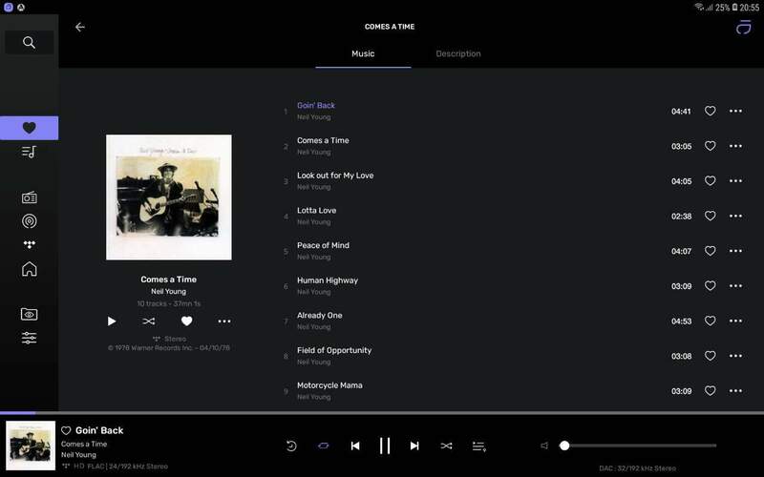The width and height of the screenshot is (764, 477).
Task: Open Neil Young artist link under album title
Action: [169, 292]
